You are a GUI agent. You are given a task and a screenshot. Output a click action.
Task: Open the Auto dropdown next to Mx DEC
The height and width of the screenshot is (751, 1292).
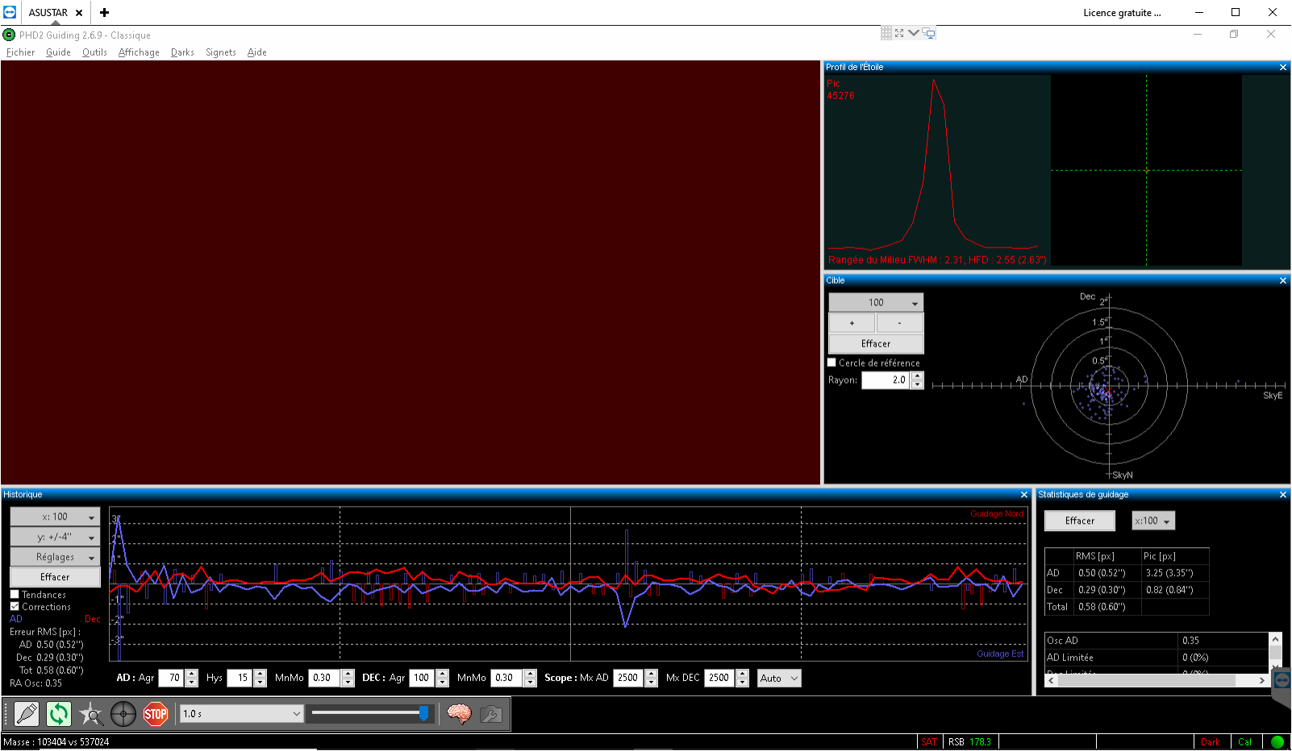point(779,678)
